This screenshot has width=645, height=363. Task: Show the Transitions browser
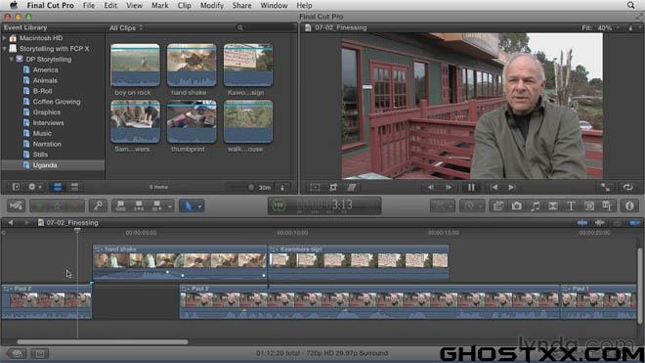[x=553, y=205]
